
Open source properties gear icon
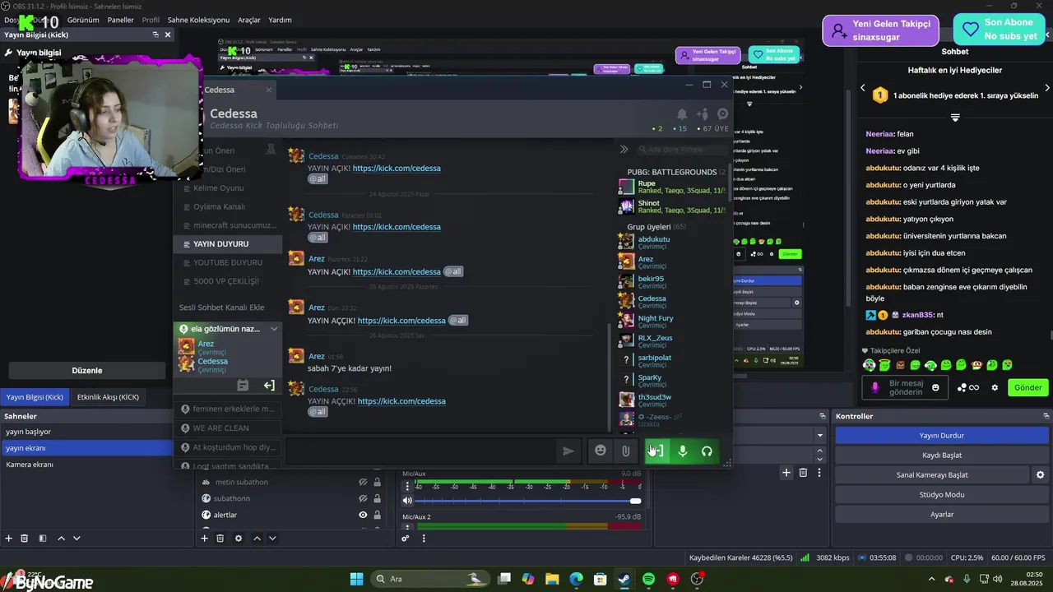click(x=239, y=539)
